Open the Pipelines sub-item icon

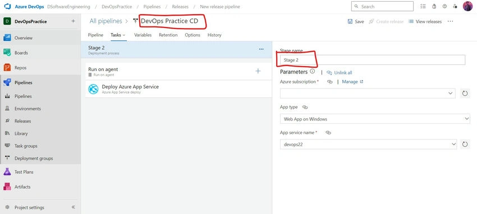[x=8, y=96]
